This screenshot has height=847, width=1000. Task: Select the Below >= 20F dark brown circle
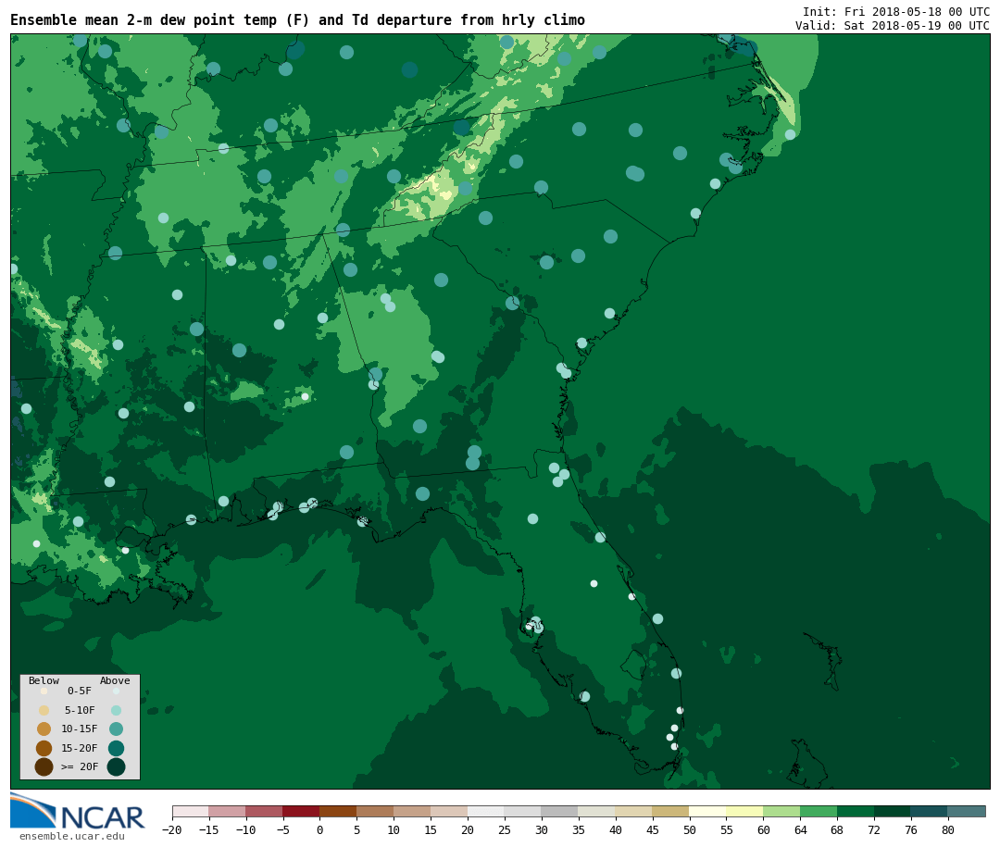44,766
